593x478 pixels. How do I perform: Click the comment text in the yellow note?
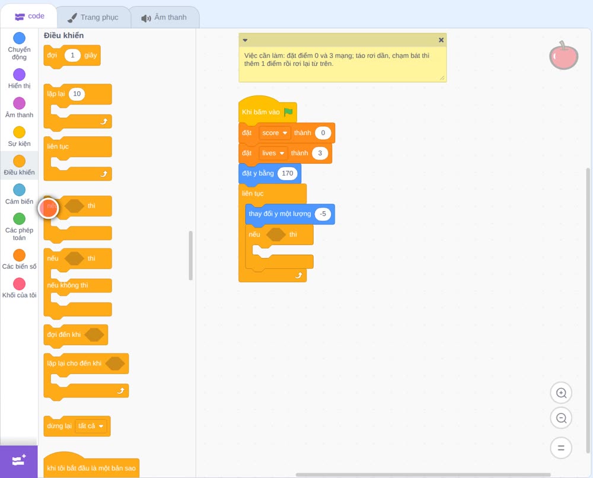click(337, 60)
